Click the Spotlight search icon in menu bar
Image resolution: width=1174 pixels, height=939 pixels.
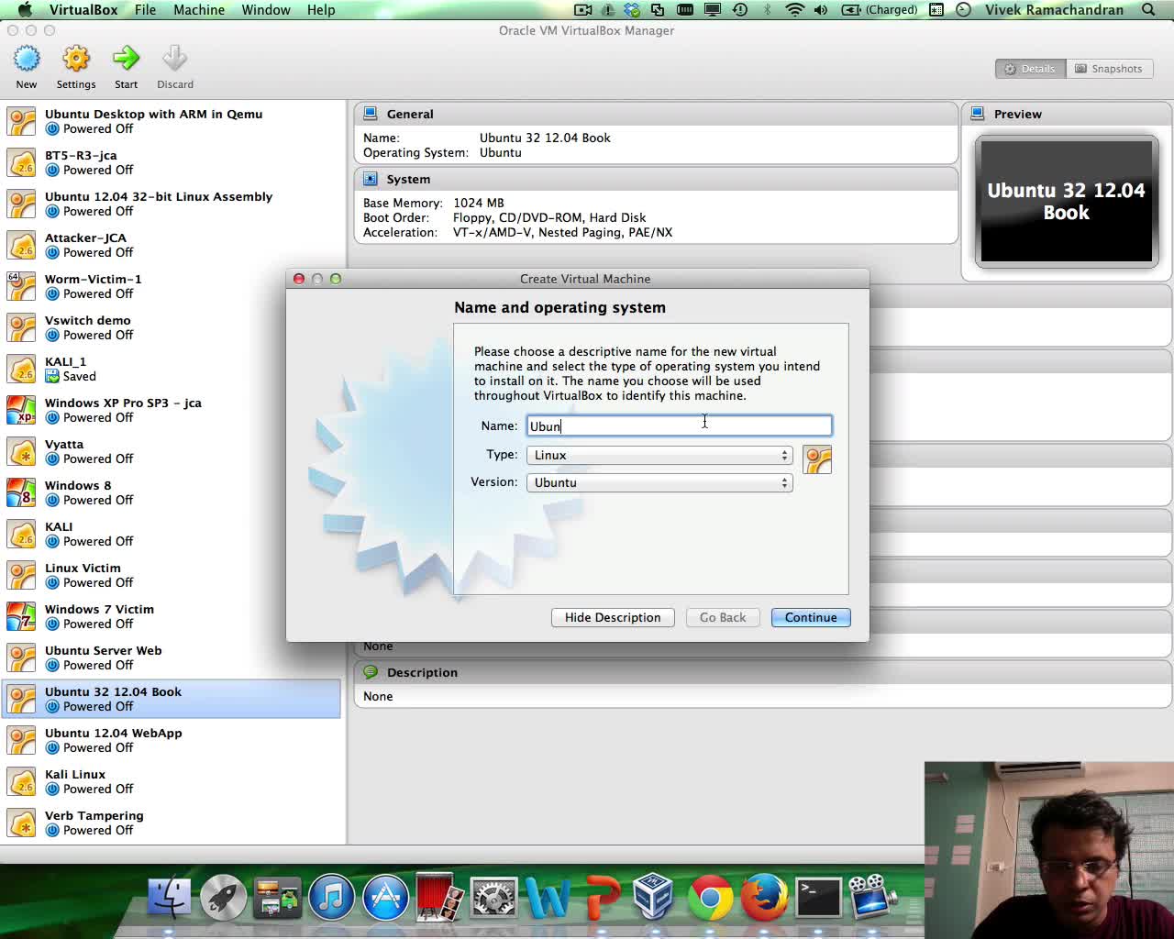pyautogui.click(x=1148, y=9)
